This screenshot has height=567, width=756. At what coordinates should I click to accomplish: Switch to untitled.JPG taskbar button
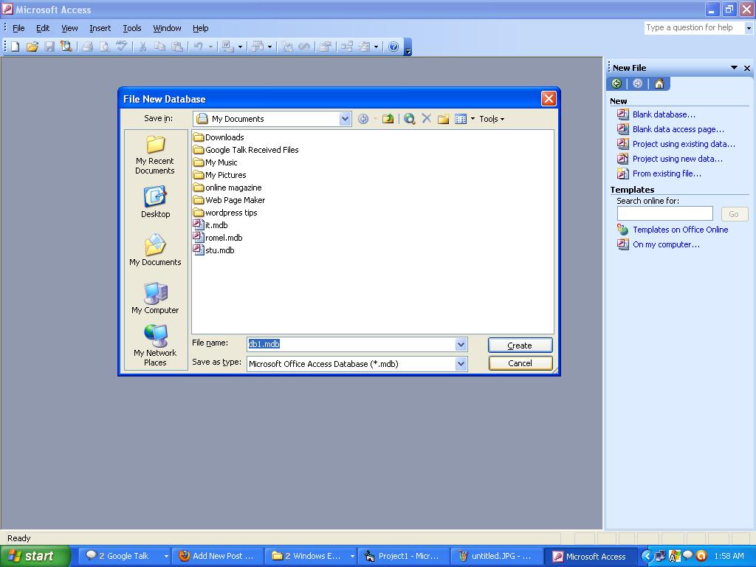tap(497, 556)
